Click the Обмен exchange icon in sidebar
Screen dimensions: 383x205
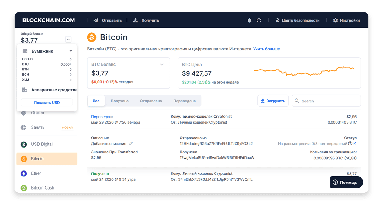(x=23, y=113)
